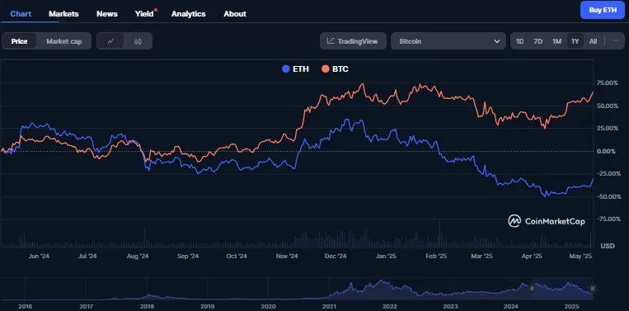The width and height of the screenshot is (629, 311).
Task: Open more options ellipsis icon
Action: (x=616, y=41)
